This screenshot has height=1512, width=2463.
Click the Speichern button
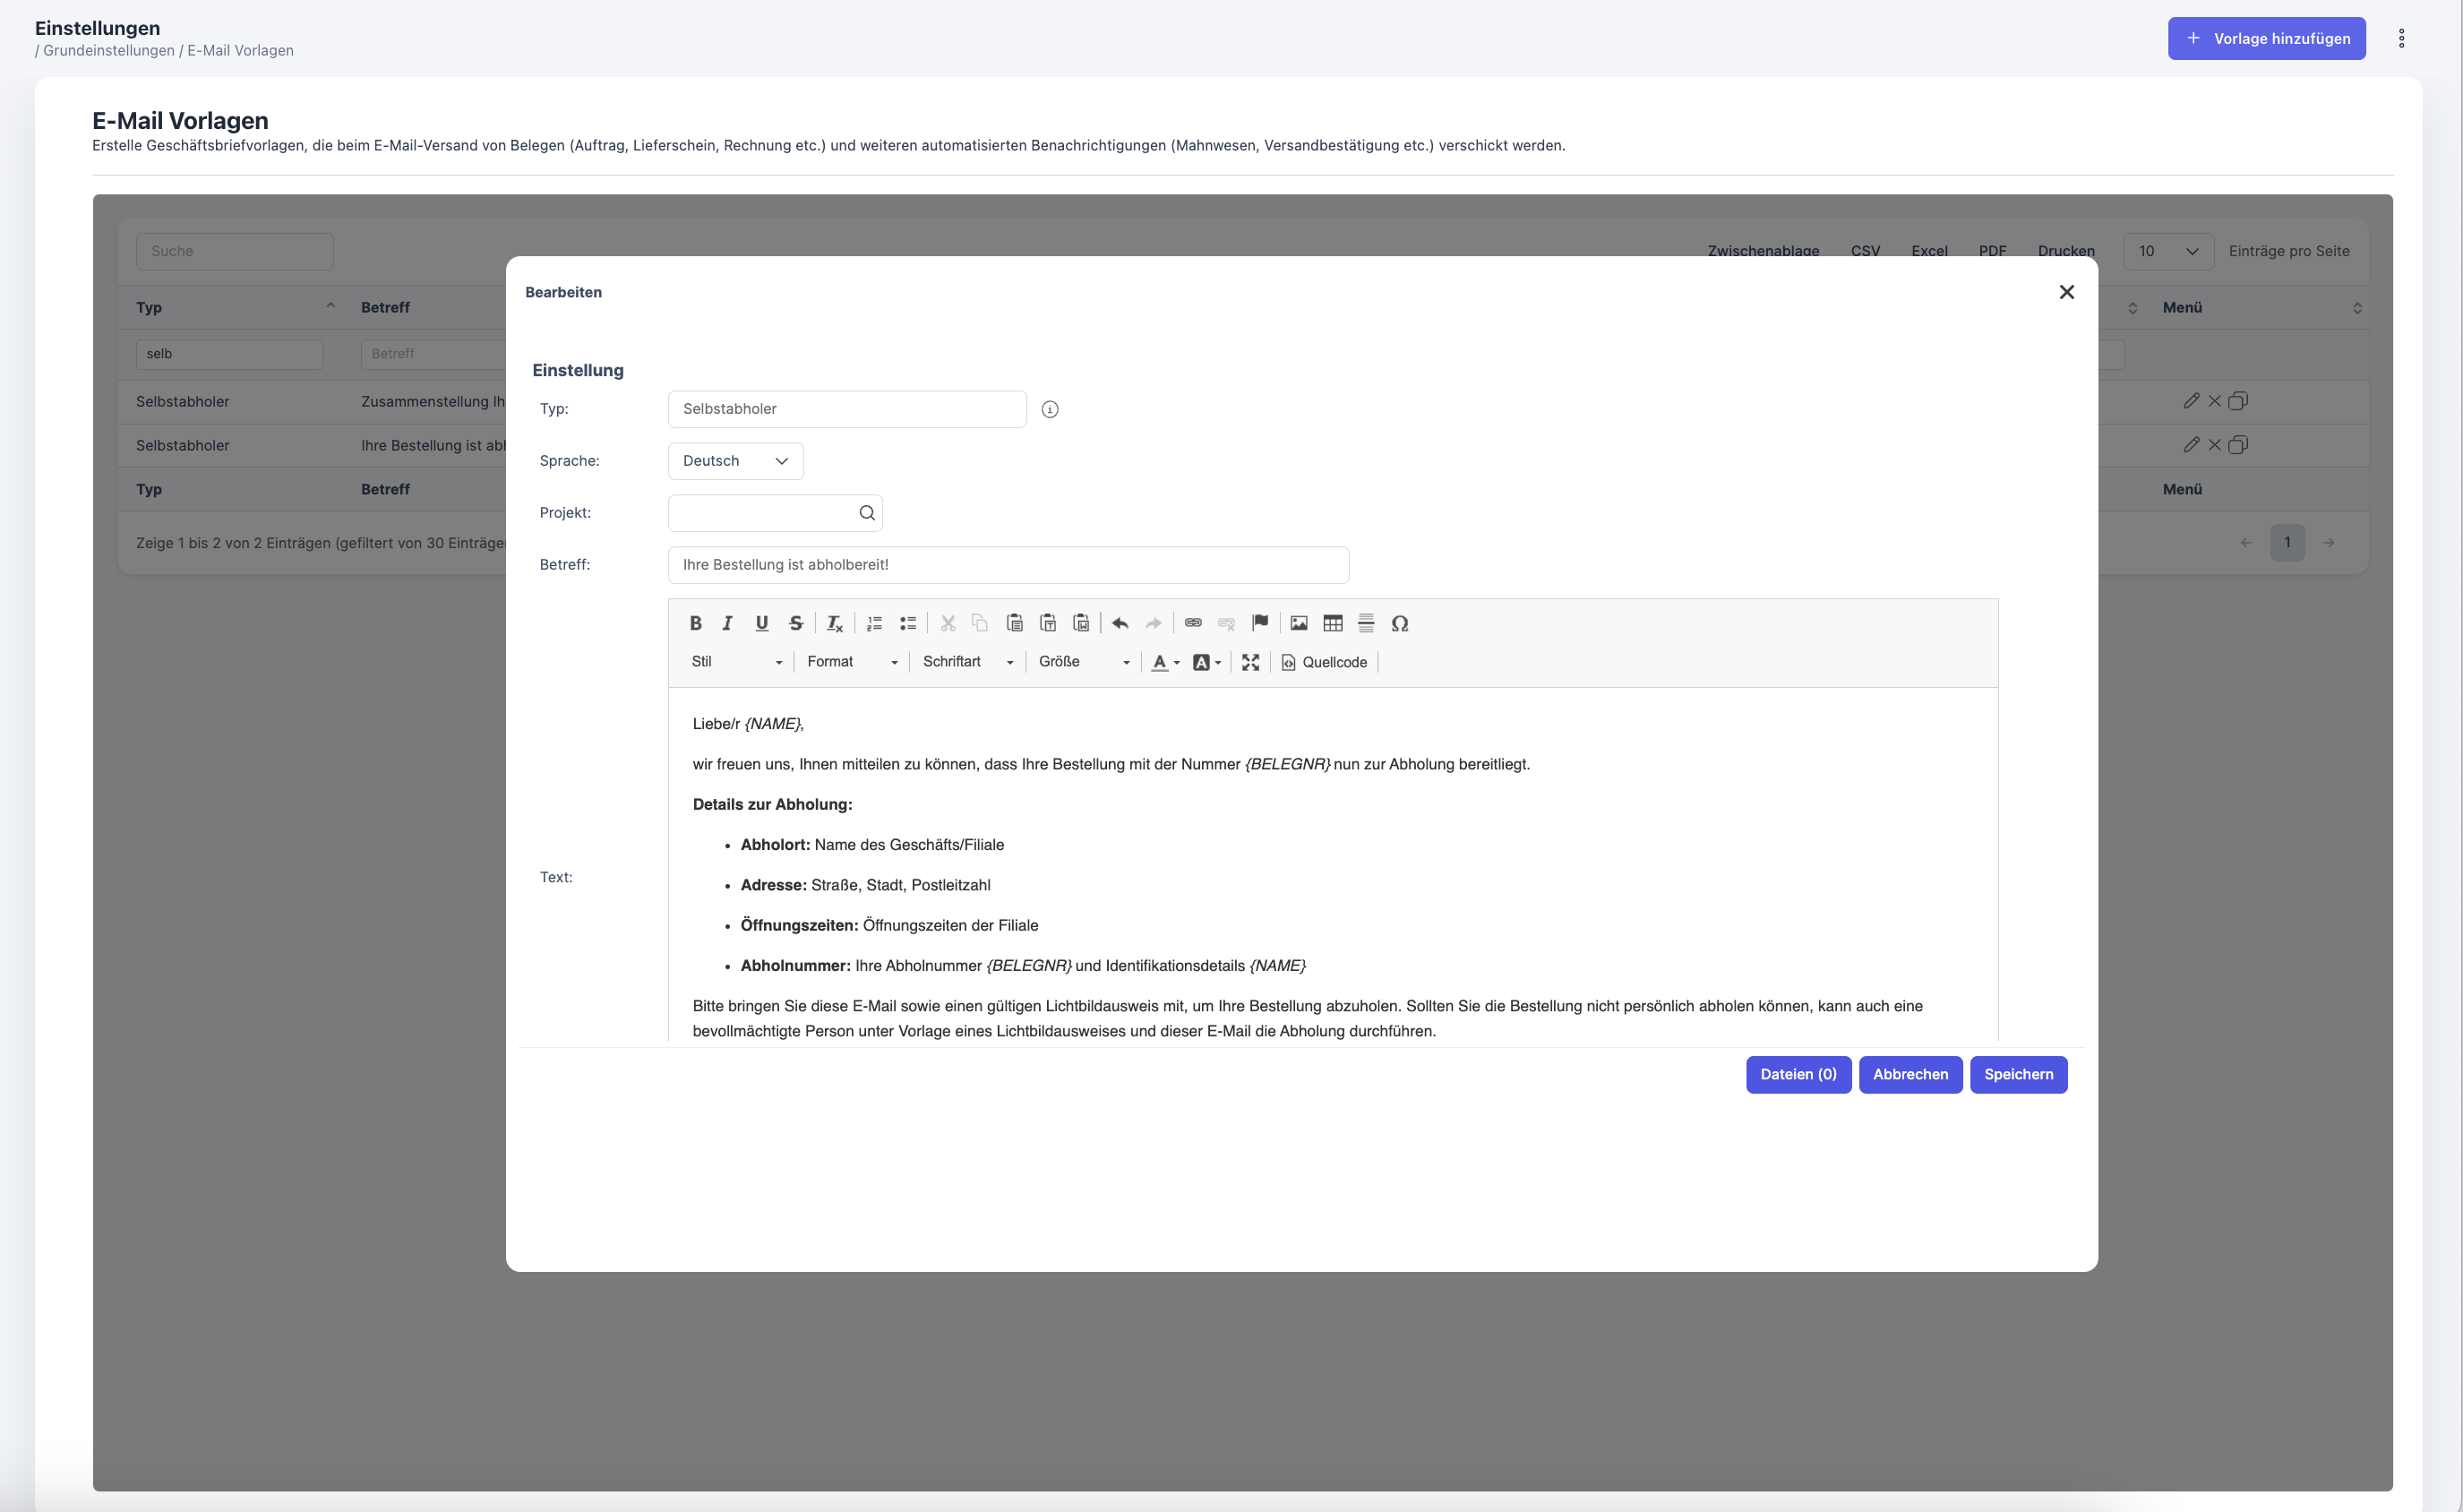2017,1074
